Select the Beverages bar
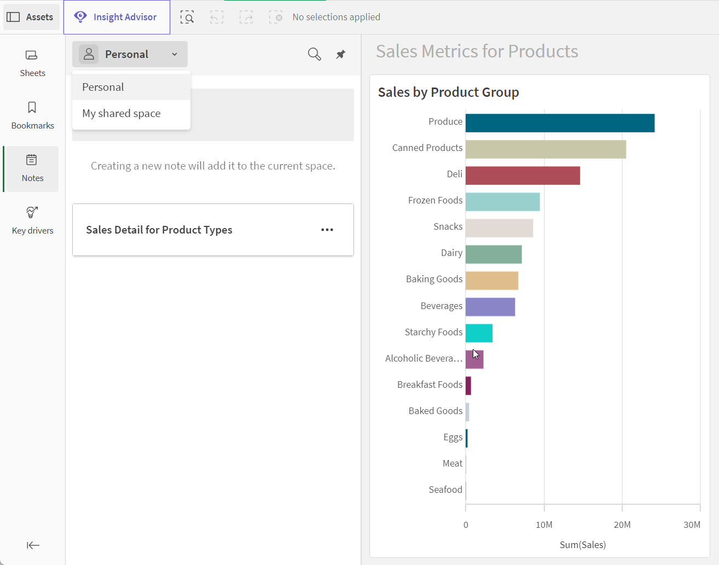 [x=490, y=307]
